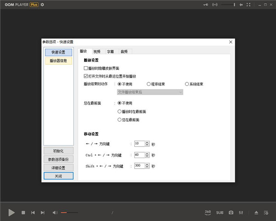The image size is (276, 221).
Task: Mute the speaker volume icon
Action: click(55, 213)
